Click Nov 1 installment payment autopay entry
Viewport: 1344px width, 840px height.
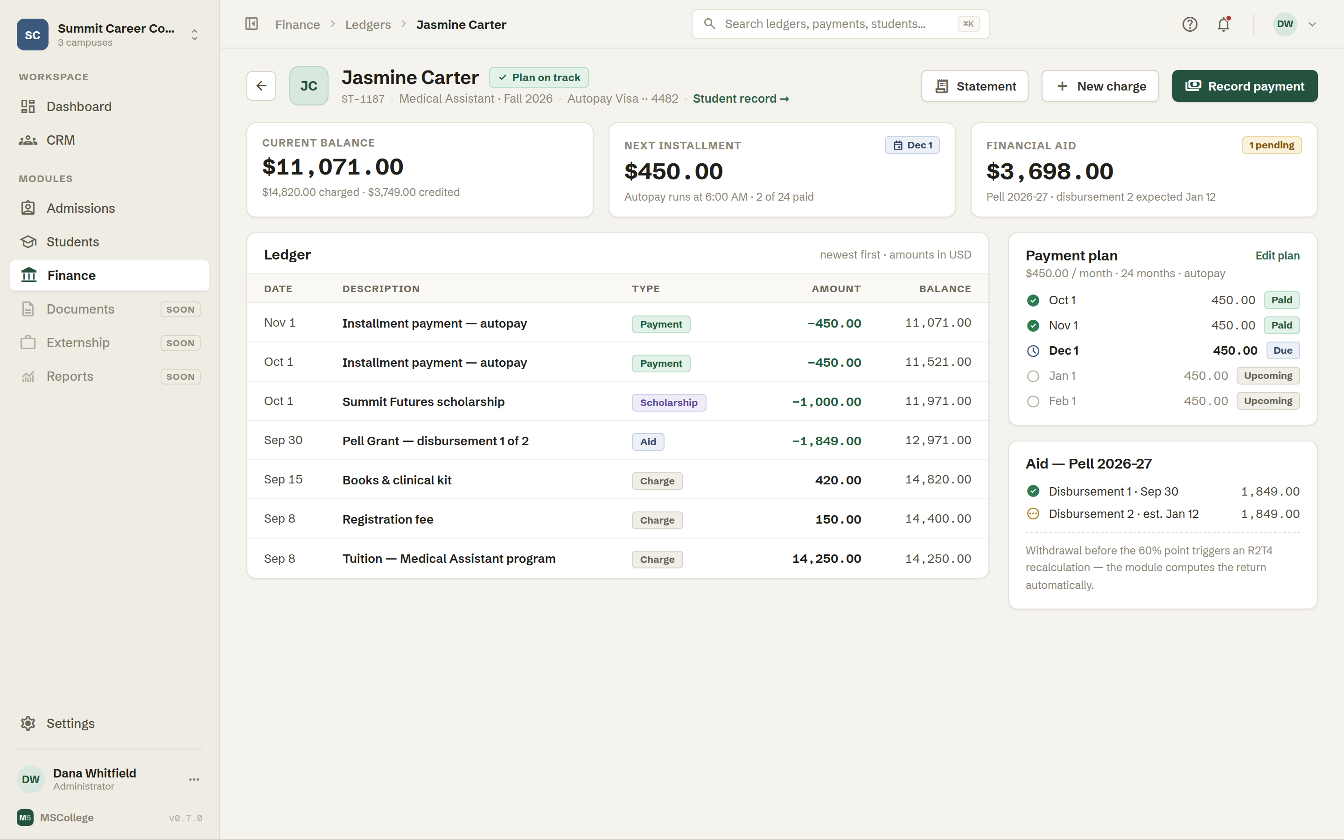434,323
